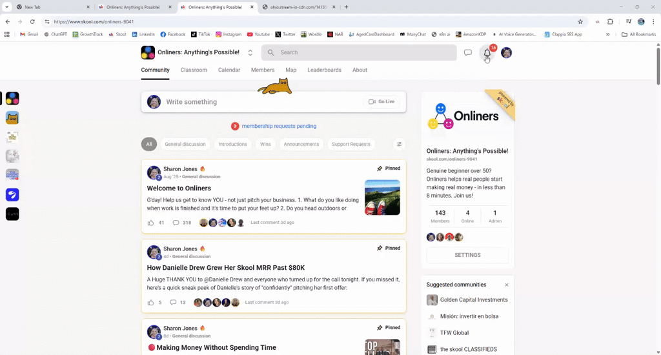This screenshot has height=355, width=661.
Task: Click into the Skool search field
Action: (359, 53)
